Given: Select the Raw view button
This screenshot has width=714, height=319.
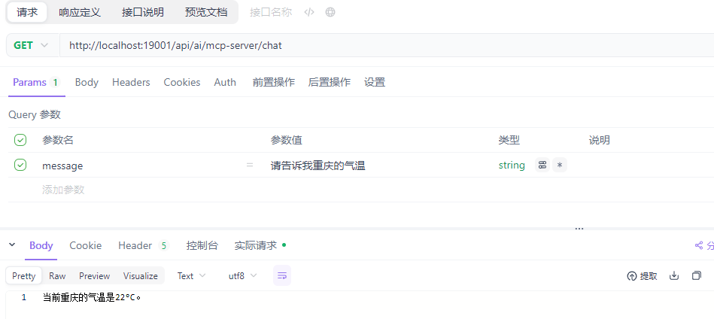Looking at the screenshot, I should click(x=57, y=276).
